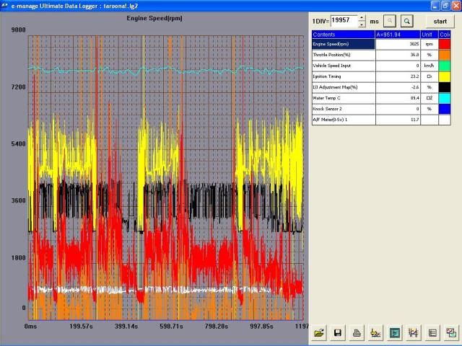Click the A/F Meter value 11.7 cell

click(x=398, y=120)
